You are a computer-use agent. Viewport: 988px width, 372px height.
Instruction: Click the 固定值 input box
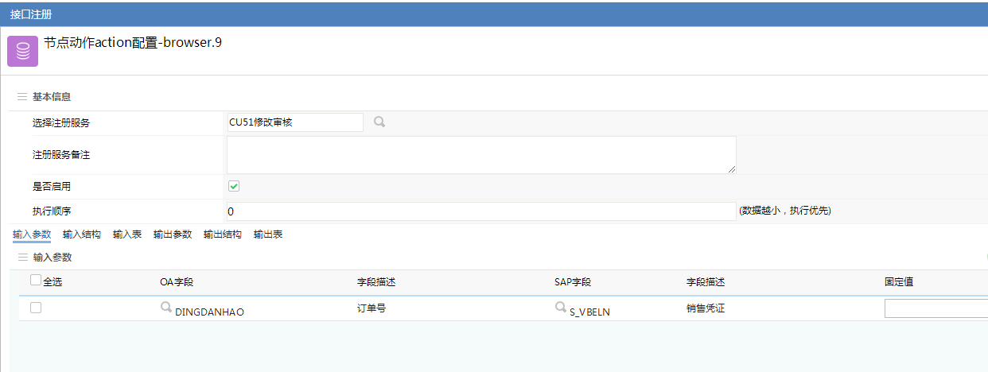935,308
